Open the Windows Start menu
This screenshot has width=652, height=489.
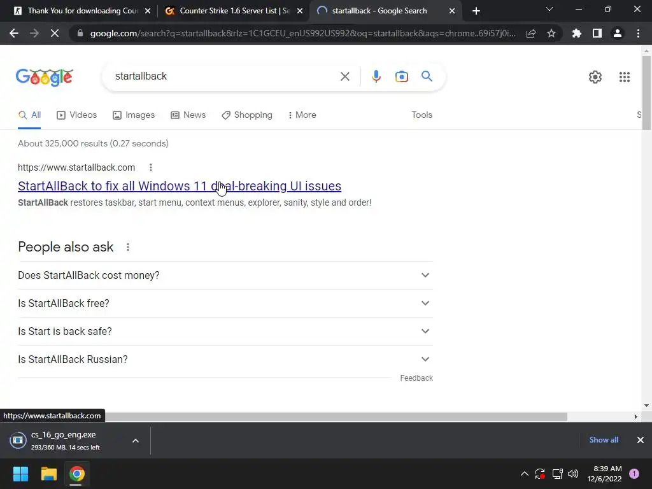click(x=20, y=474)
